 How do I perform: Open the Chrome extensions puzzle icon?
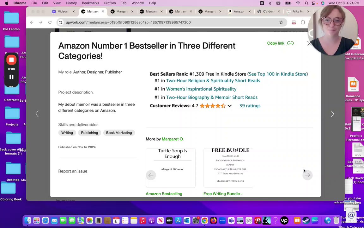tap(303, 22)
